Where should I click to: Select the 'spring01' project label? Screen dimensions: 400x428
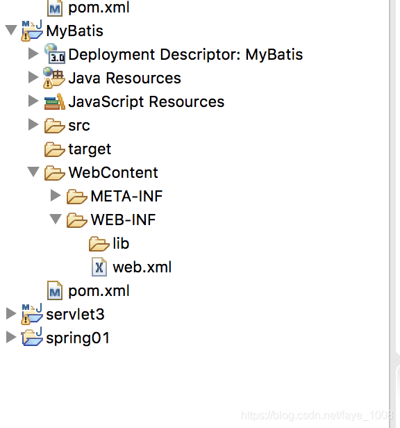click(x=78, y=338)
